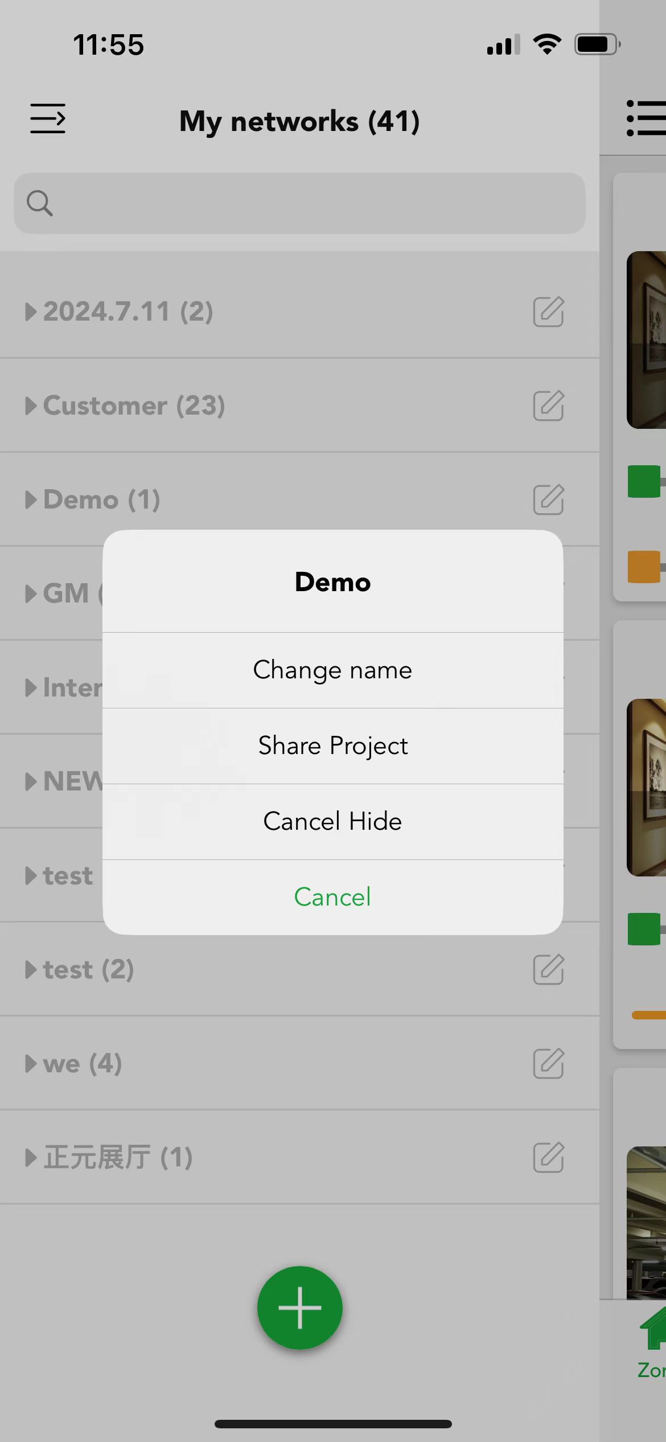
Task: Tap the edit icon for Customer group
Action: click(548, 405)
